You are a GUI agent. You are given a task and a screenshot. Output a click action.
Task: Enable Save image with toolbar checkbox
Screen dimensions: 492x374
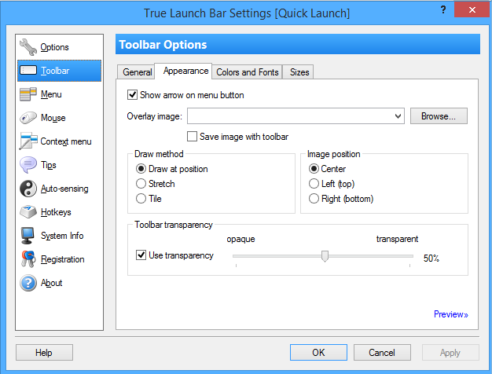(x=193, y=136)
